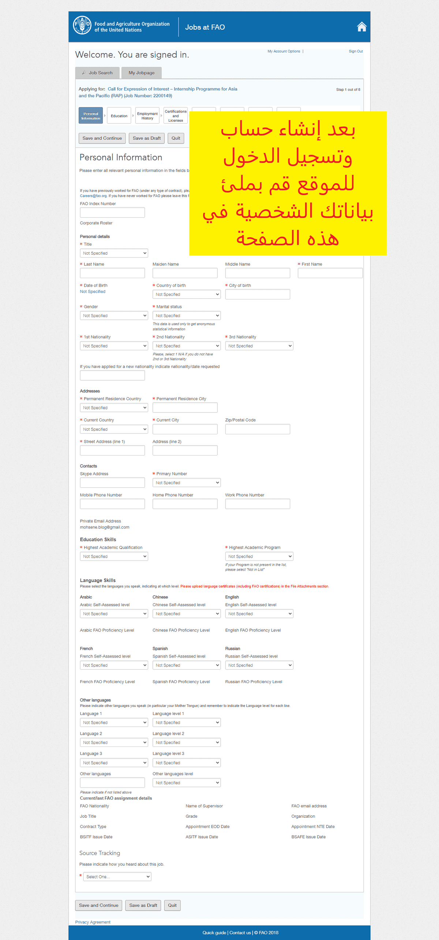The height and width of the screenshot is (940, 439).
Task: Open My Account Options link
Action: (284, 51)
